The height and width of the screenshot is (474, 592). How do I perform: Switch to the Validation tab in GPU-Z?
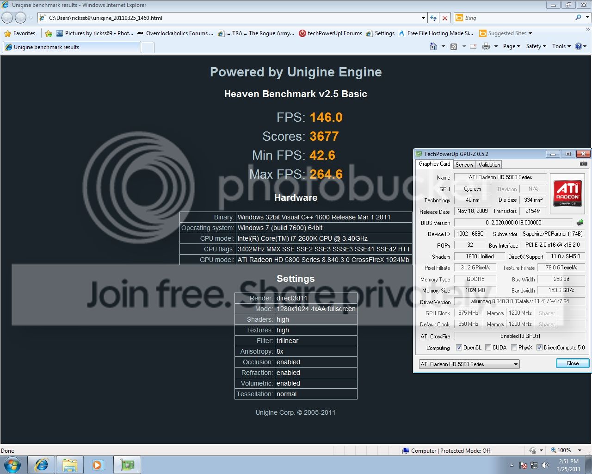pyautogui.click(x=489, y=165)
